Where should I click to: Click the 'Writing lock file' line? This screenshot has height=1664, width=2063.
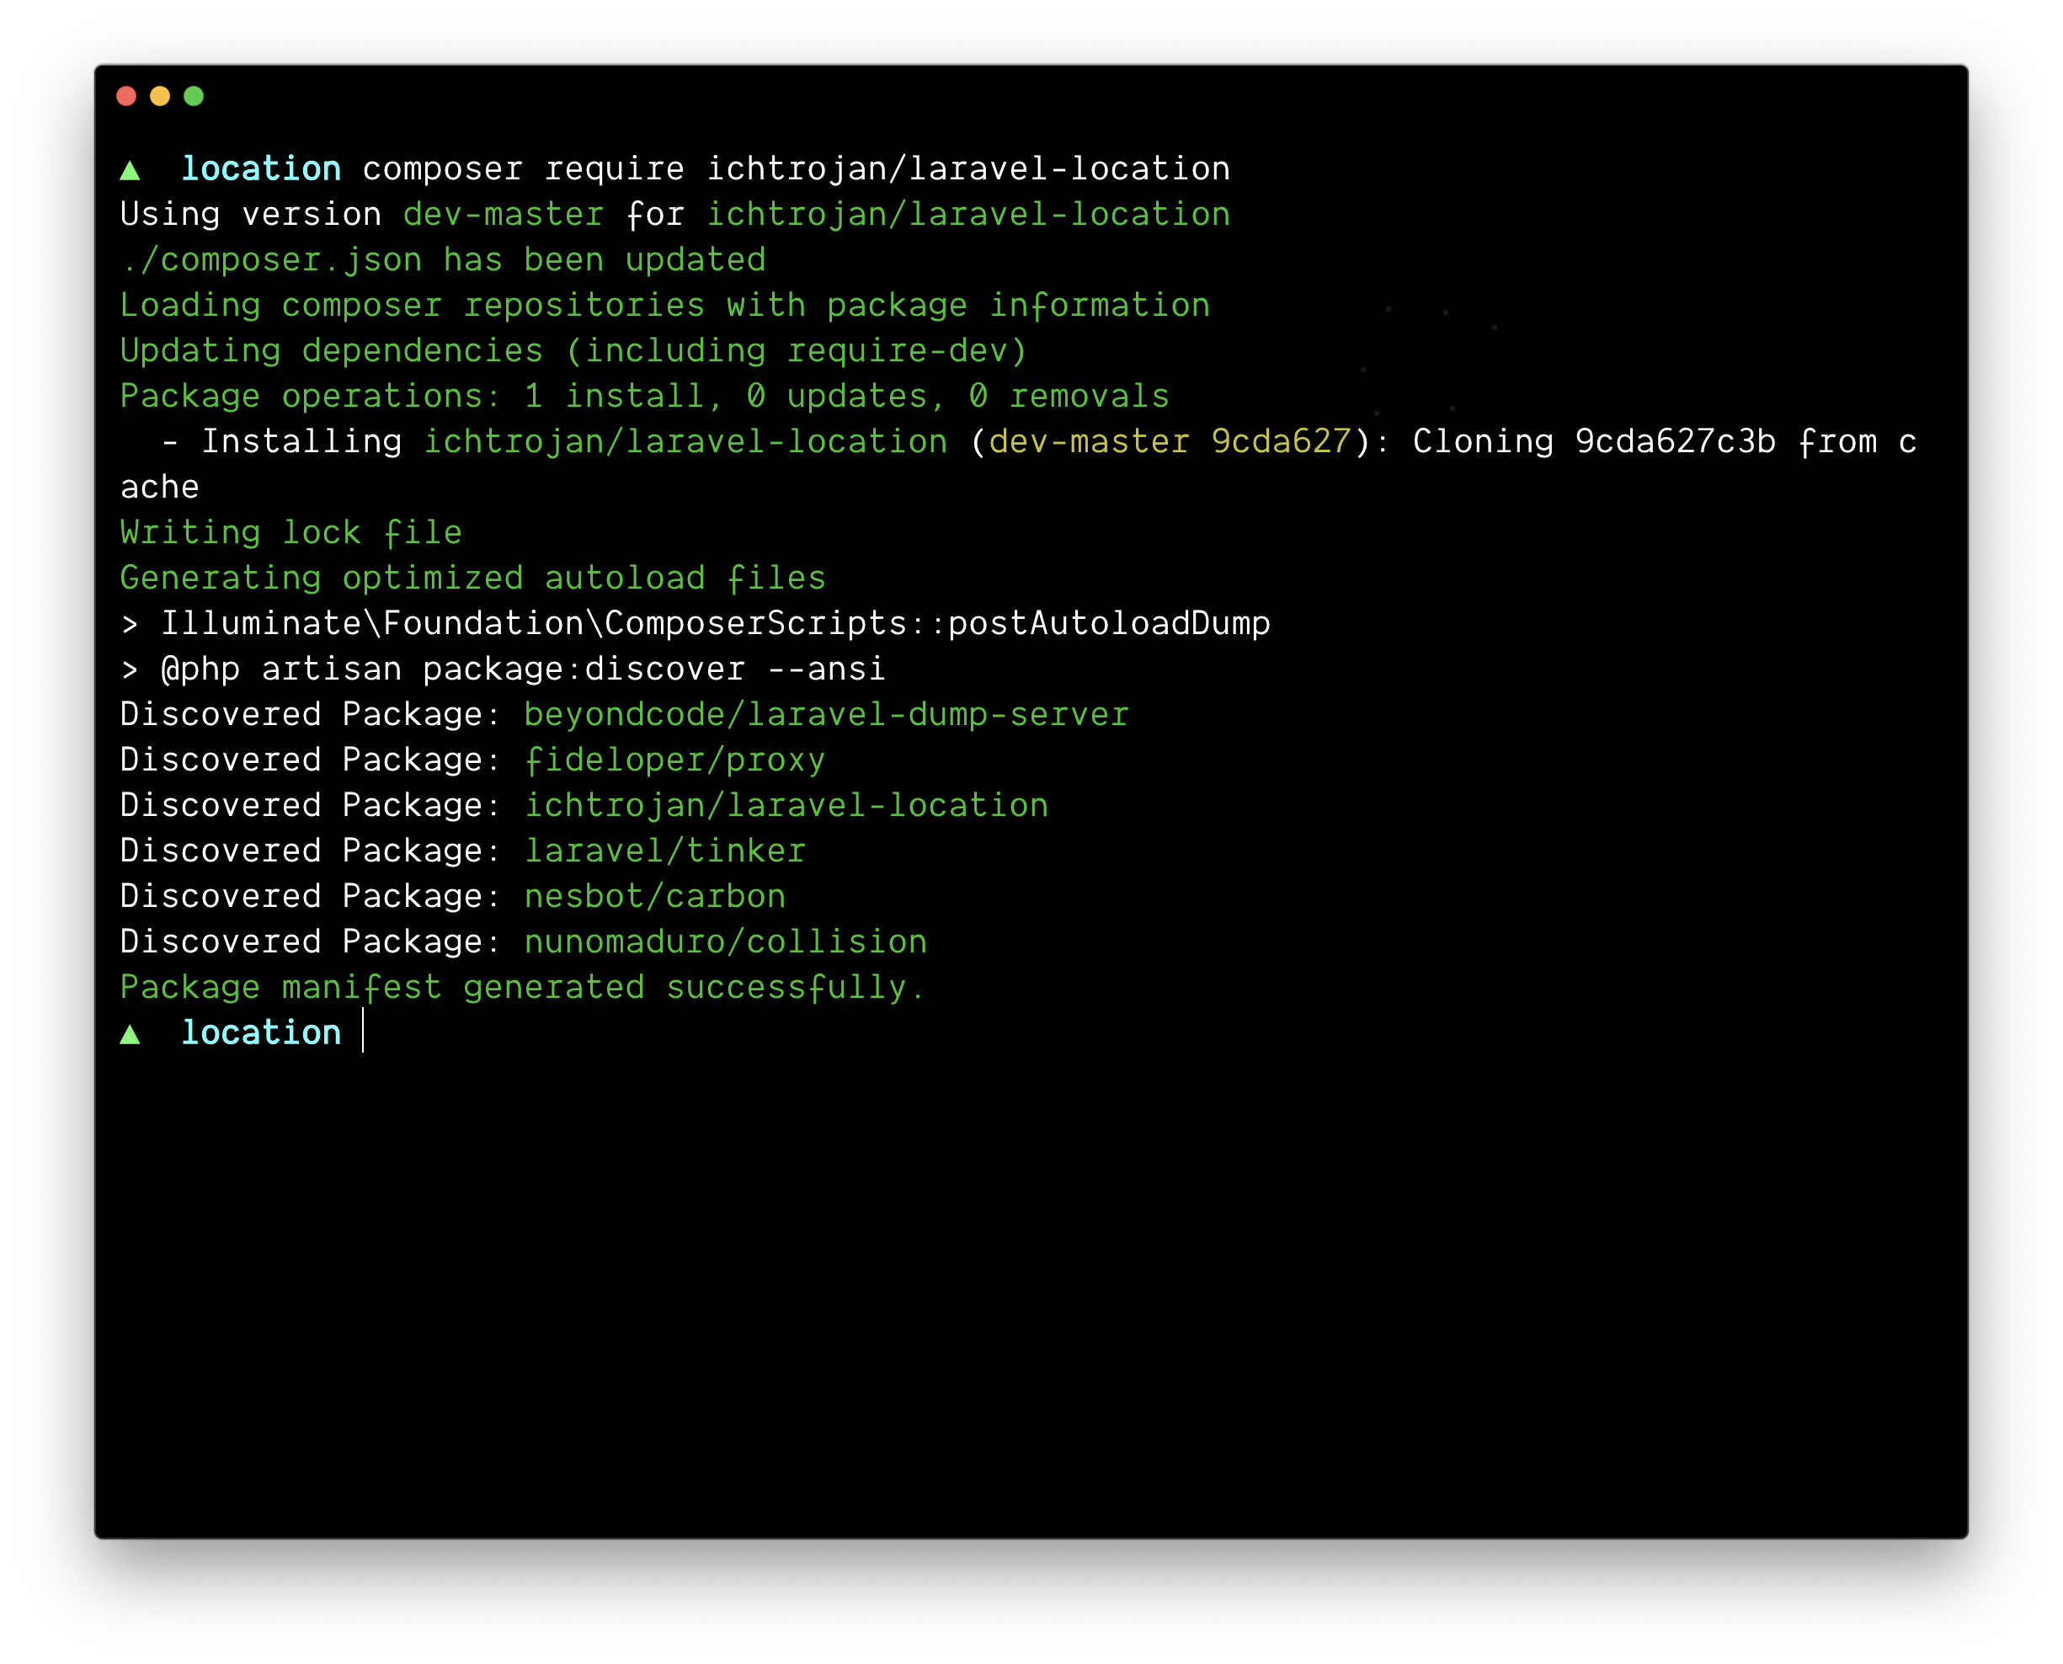point(291,532)
